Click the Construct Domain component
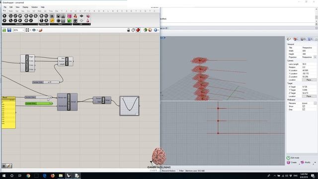The width and height of the screenshot is (318, 179). pos(68,102)
